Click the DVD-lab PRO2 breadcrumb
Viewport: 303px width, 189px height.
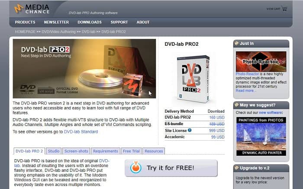coord(113,32)
